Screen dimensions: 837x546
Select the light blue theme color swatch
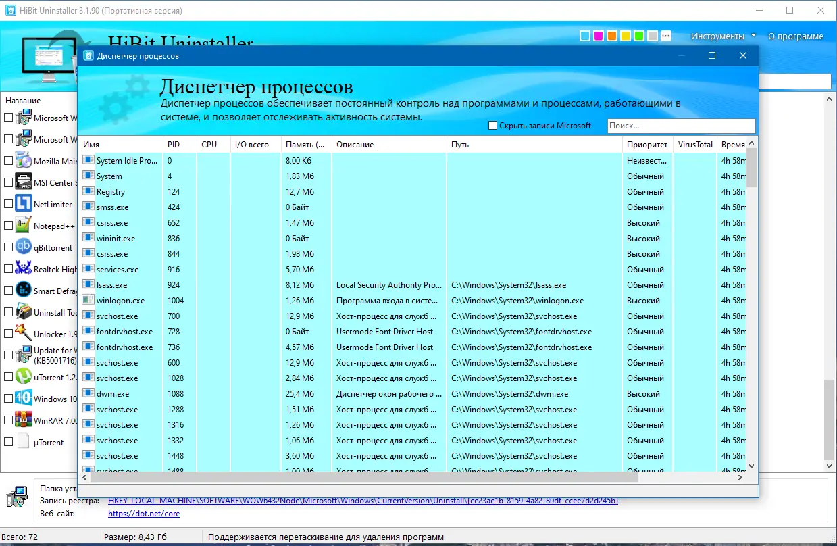coord(585,36)
